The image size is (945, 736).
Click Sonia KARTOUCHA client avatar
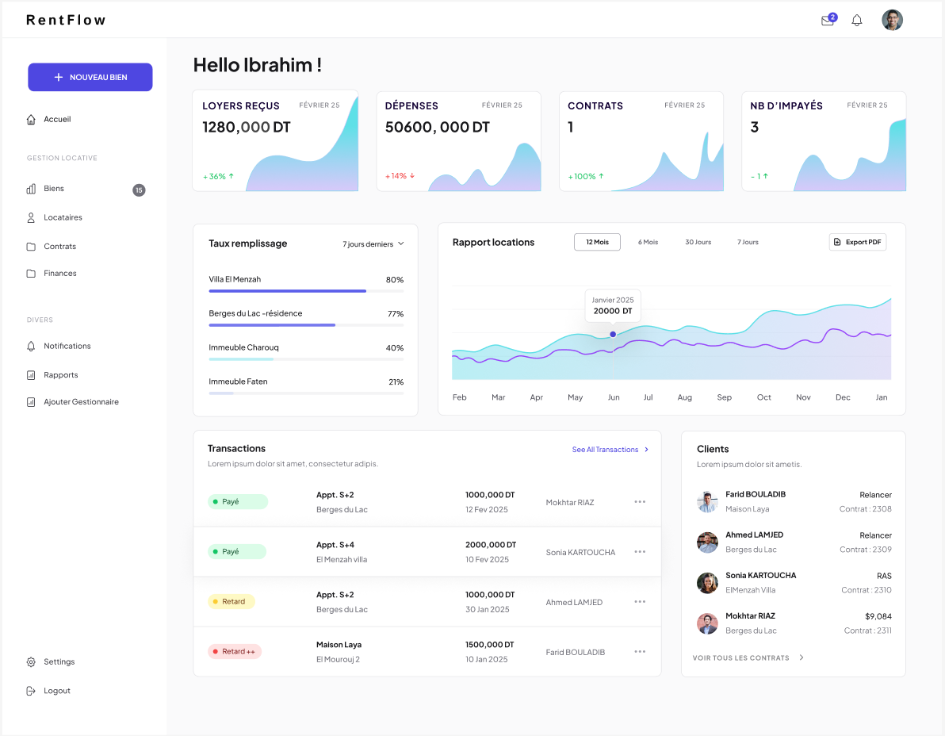(707, 583)
